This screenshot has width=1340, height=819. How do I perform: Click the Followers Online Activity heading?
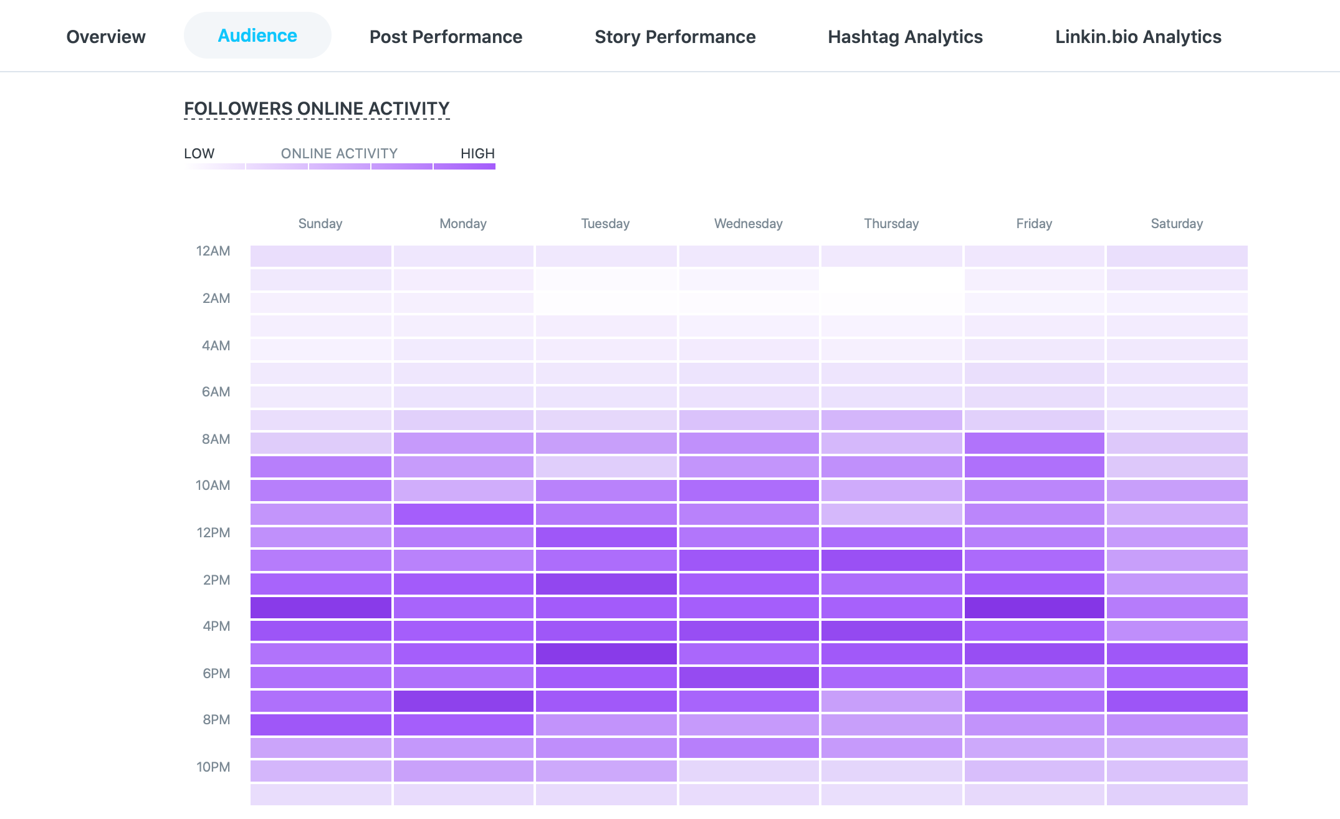317,108
